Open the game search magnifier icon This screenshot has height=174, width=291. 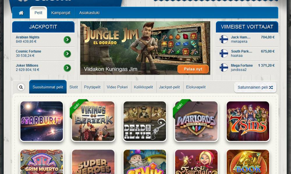[x=21, y=87]
